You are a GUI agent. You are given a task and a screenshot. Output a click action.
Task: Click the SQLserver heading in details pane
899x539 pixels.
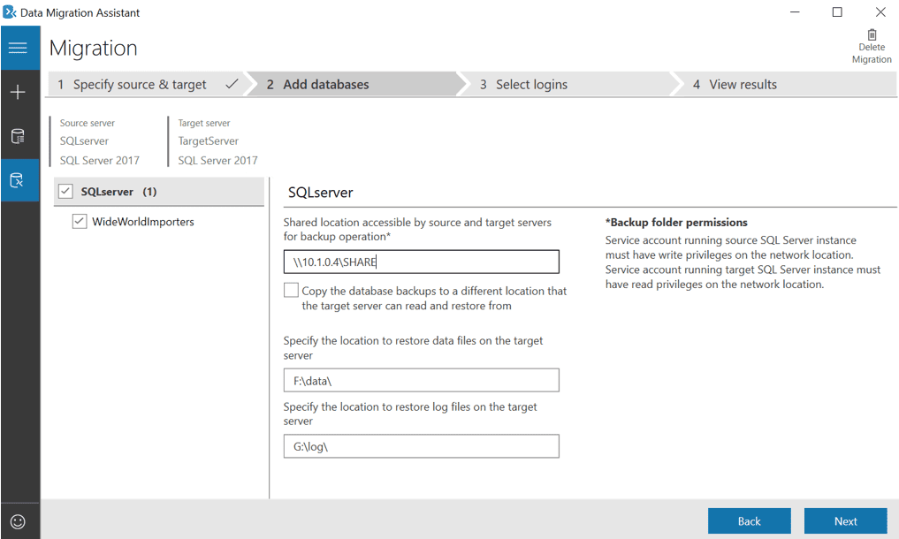(x=321, y=193)
